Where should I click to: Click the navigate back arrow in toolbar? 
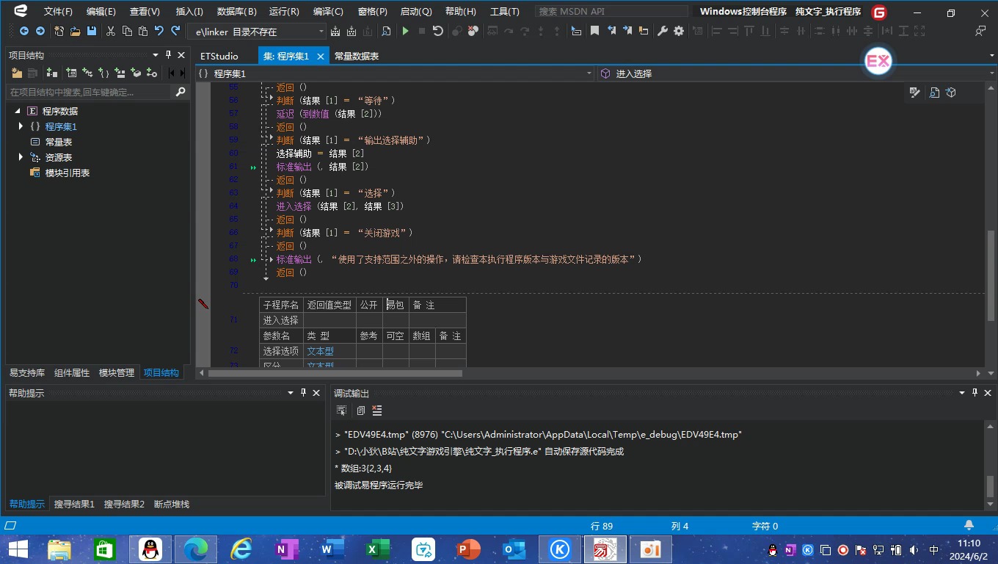(24, 31)
